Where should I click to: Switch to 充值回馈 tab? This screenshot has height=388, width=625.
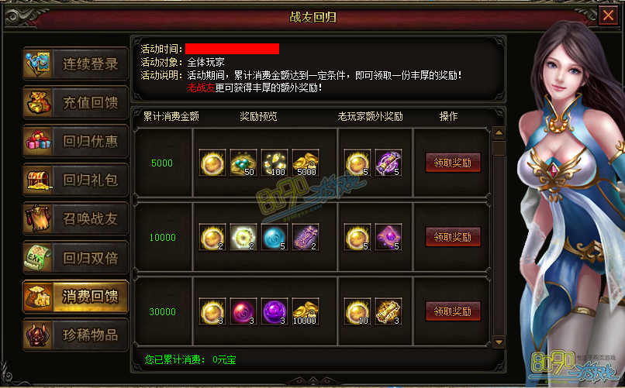pyautogui.click(x=76, y=102)
